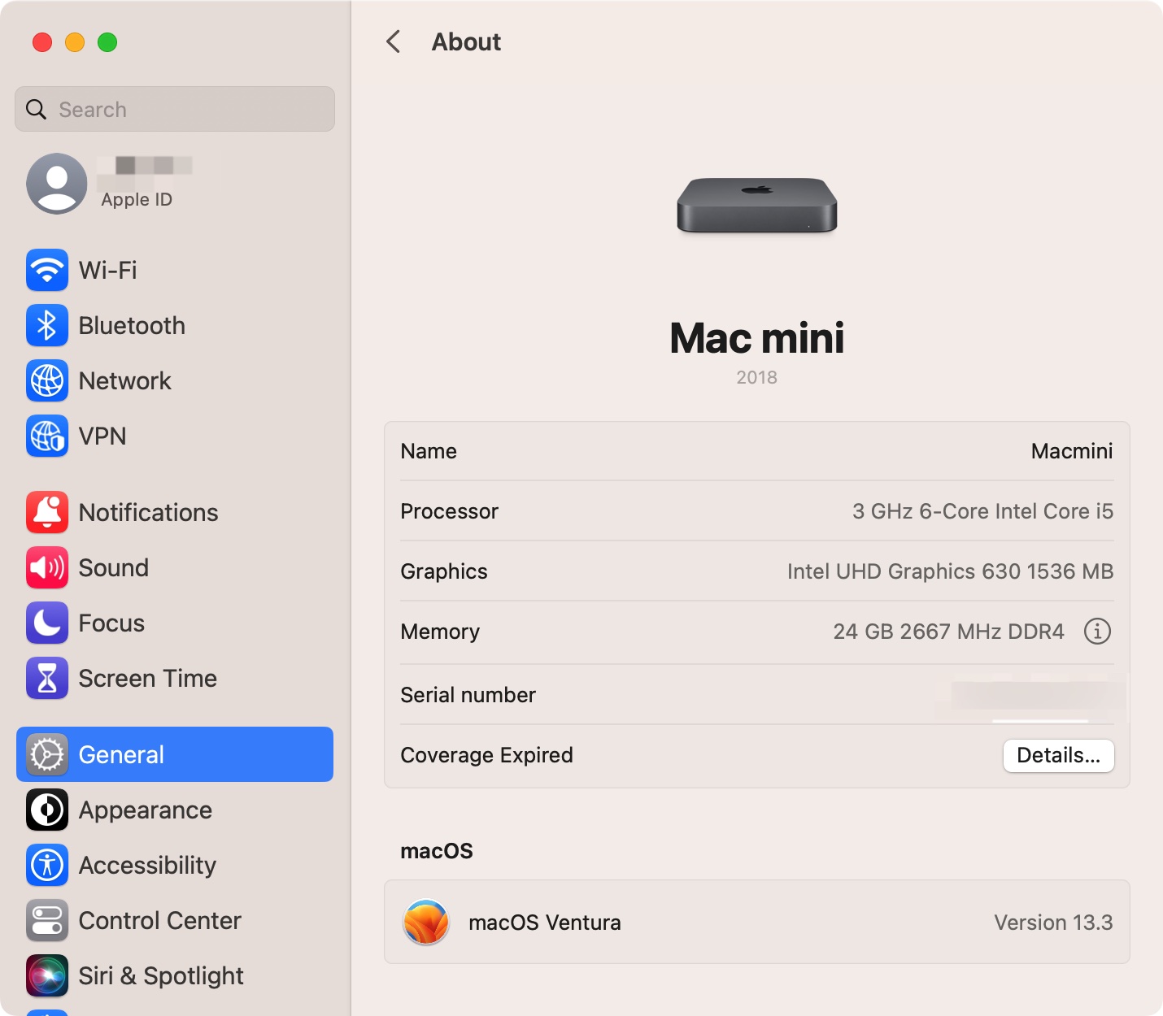Click the Appearance icon in sidebar
The image size is (1163, 1016).
[x=47, y=810]
